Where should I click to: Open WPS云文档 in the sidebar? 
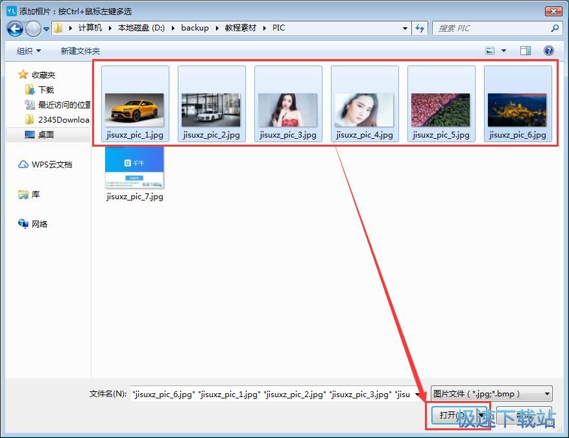52,164
